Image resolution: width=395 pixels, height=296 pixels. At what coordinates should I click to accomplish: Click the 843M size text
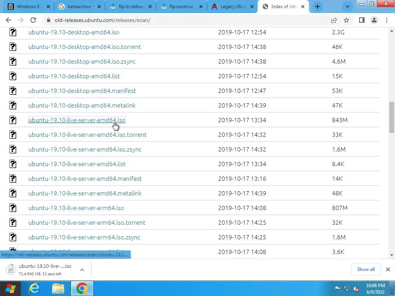(339, 120)
